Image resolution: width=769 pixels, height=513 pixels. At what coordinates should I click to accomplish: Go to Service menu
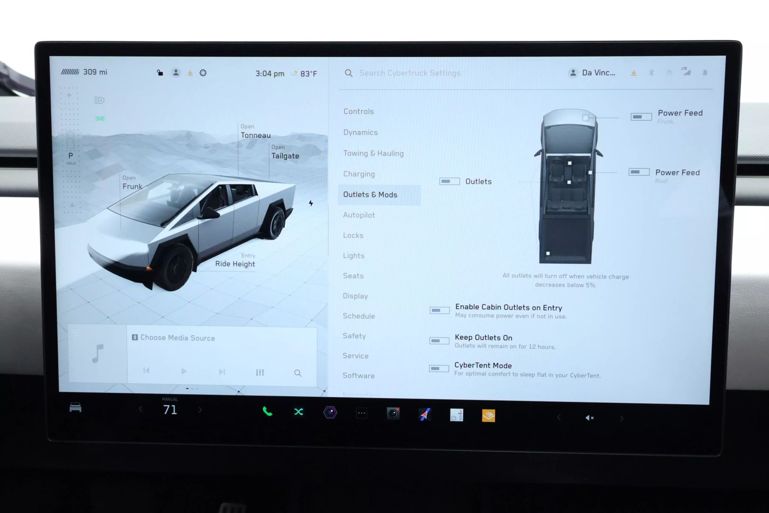[355, 356]
